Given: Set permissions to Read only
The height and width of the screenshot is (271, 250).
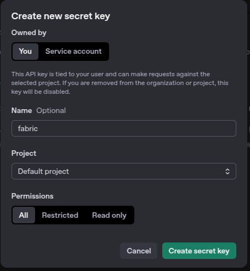Looking at the screenshot, I should tap(109, 215).
